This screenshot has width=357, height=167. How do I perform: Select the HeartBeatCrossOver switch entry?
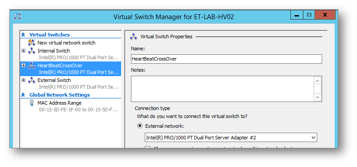tap(60, 65)
